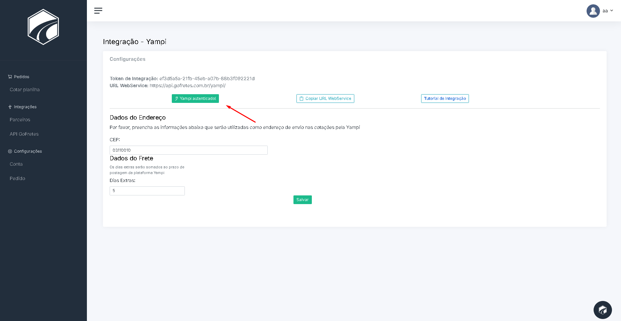Viewport: 621px width, 321px height.
Task: Open Conta settings item
Action: coord(16,164)
